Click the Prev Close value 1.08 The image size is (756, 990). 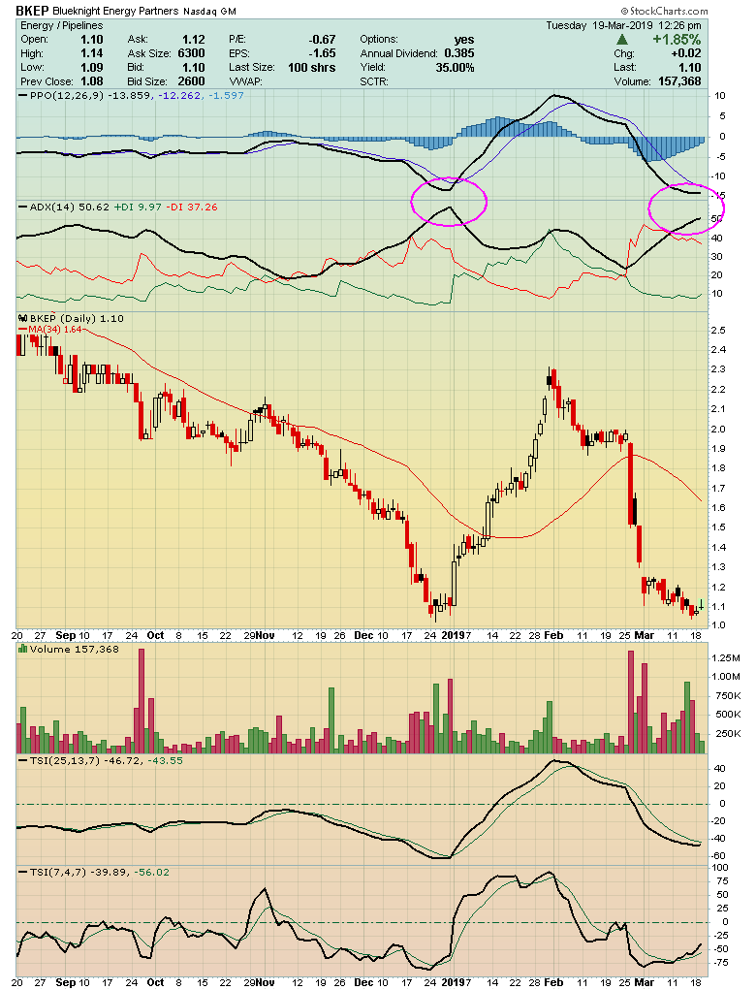(91, 81)
